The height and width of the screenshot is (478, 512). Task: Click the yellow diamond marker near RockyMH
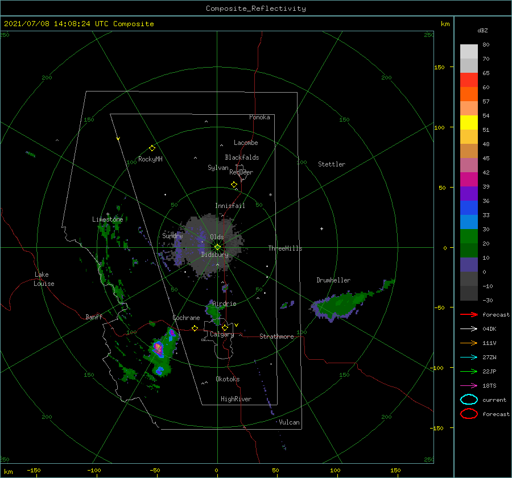click(152, 148)
